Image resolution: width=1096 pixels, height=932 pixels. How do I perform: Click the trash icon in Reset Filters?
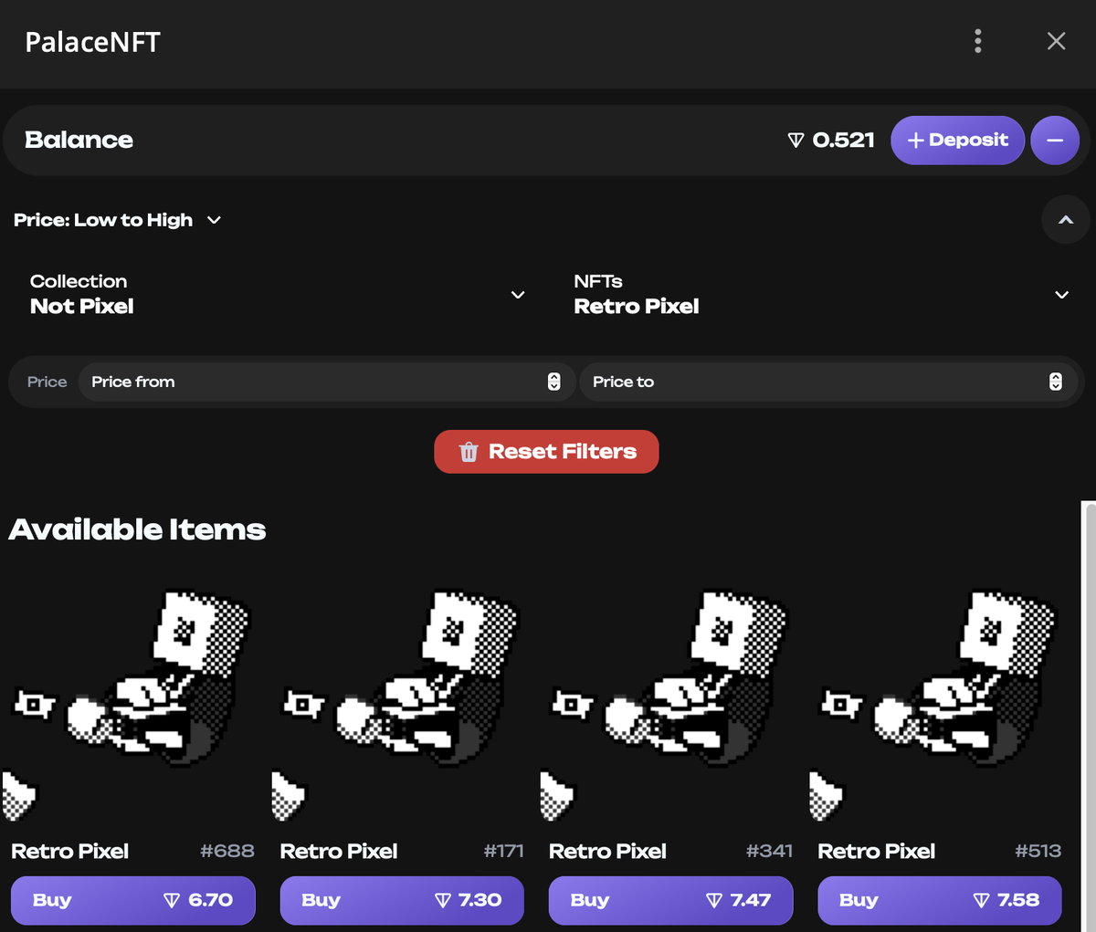point(469,452)
